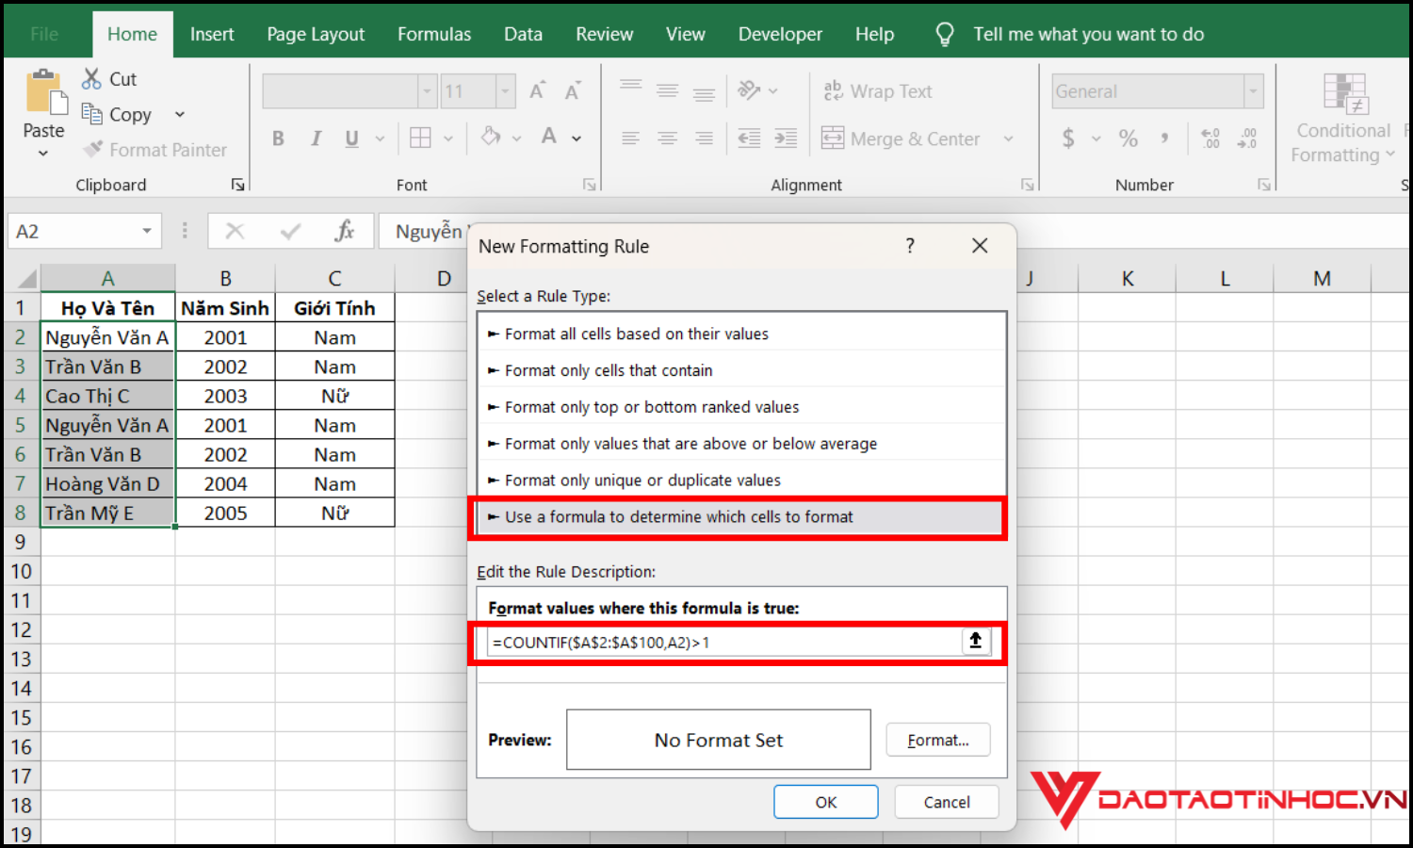The width and height of the screenshot is (1413, 848).
Task: Click the Cut scissors icon
Action: coord(91,79)
